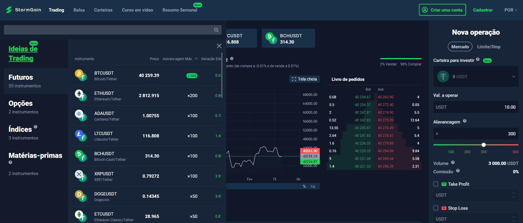Click the StormGain logo

(23, 10)
